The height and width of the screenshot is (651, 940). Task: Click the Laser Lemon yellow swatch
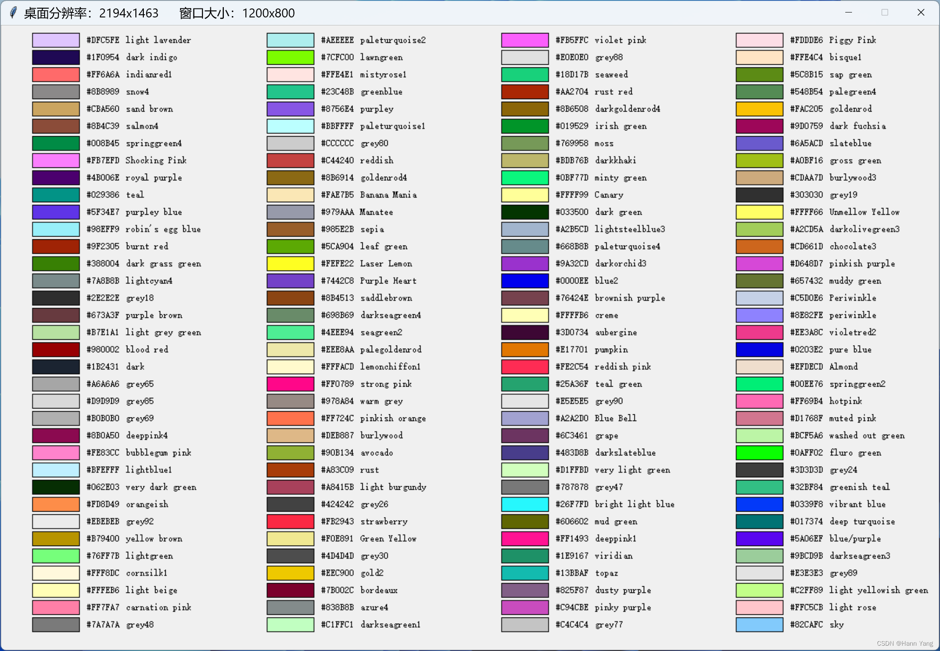pos(290,264)
